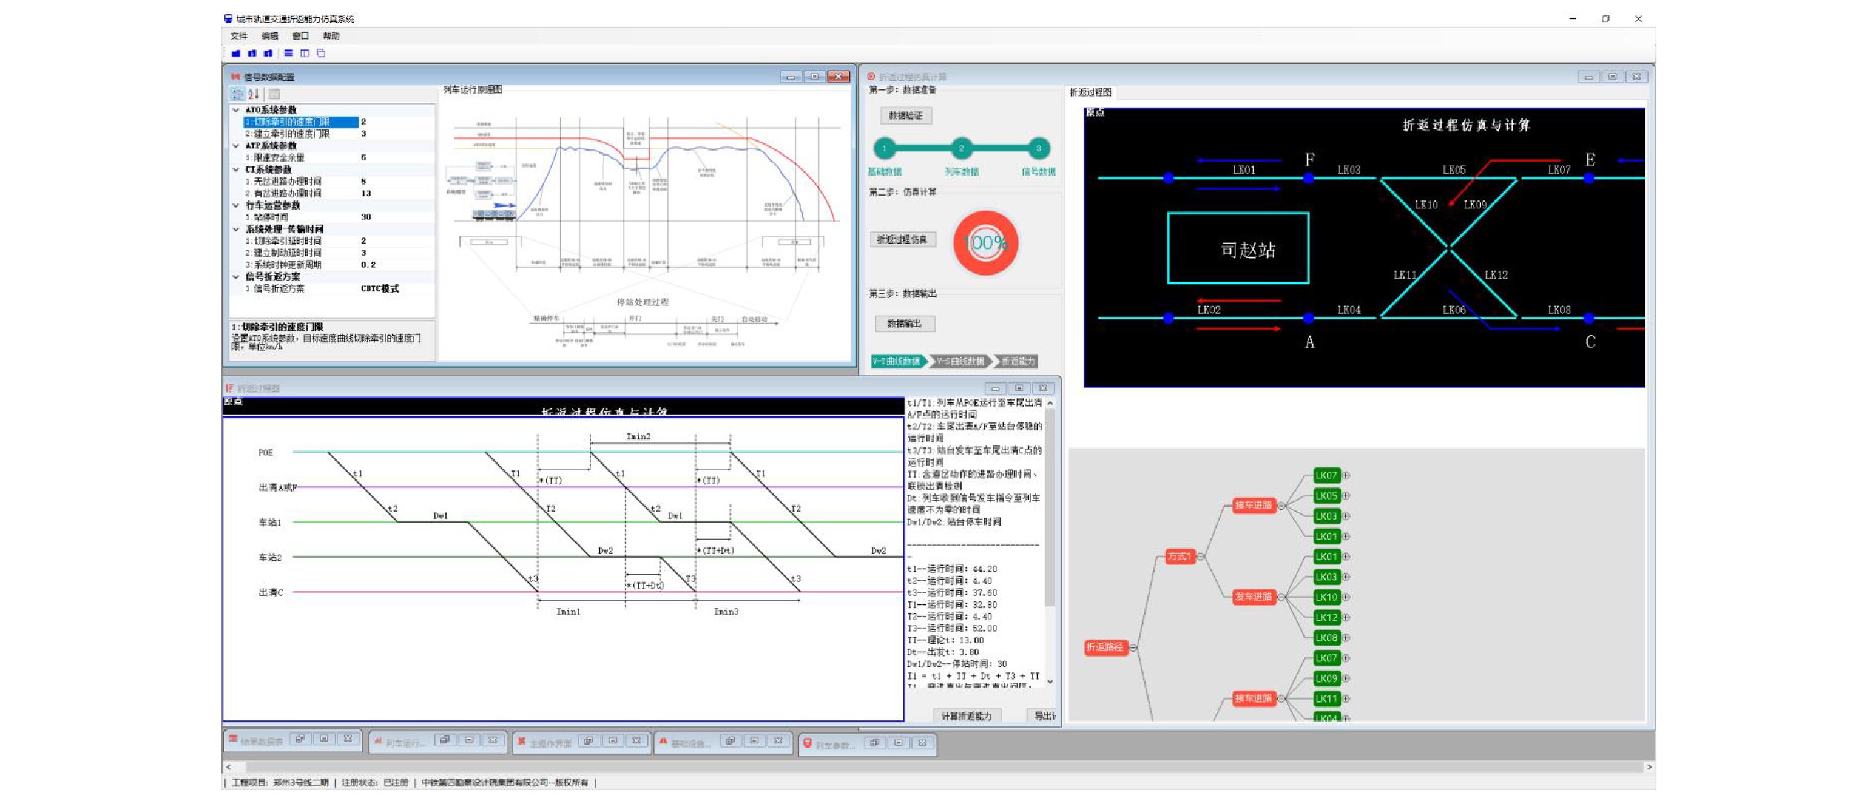The height and width of the screenshot is (796, 1870).
Task: Expand the LK09 node plus icon
Action: click(x=1346, y=679)
